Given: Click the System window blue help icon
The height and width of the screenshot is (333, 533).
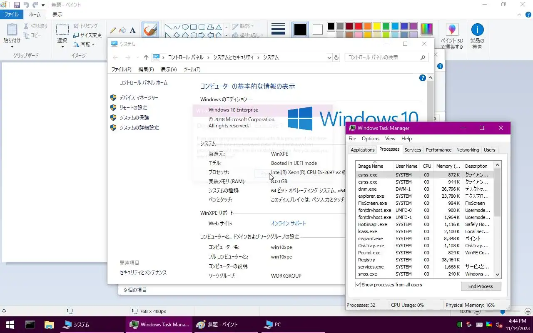Looking at the screenshot, I should coord(422,78).
